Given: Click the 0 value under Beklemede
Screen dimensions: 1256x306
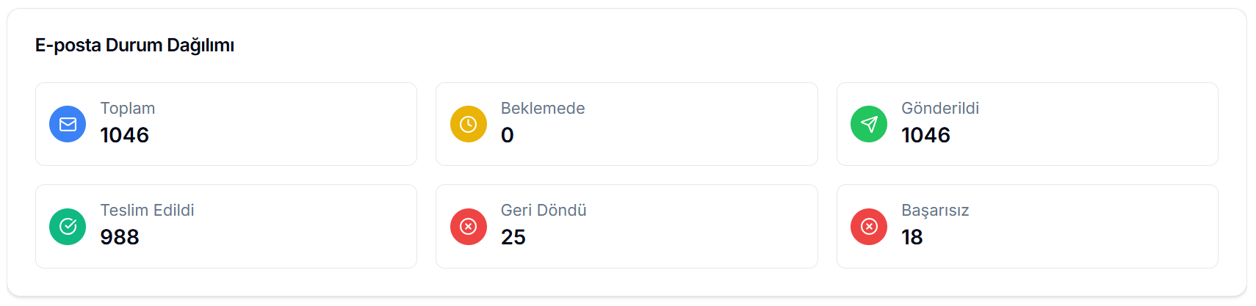Looking at the screenshot, I should click(x=508, y=135).
